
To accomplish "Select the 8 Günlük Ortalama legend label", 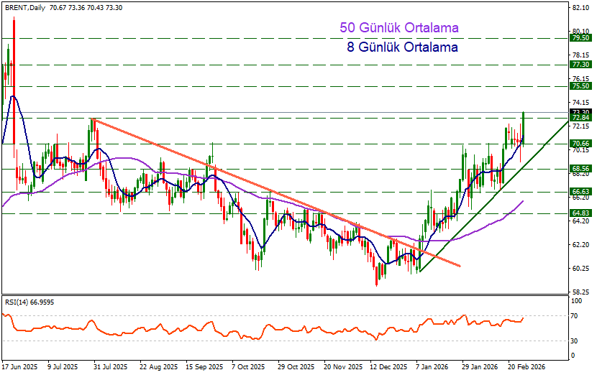I will [401, 47].
